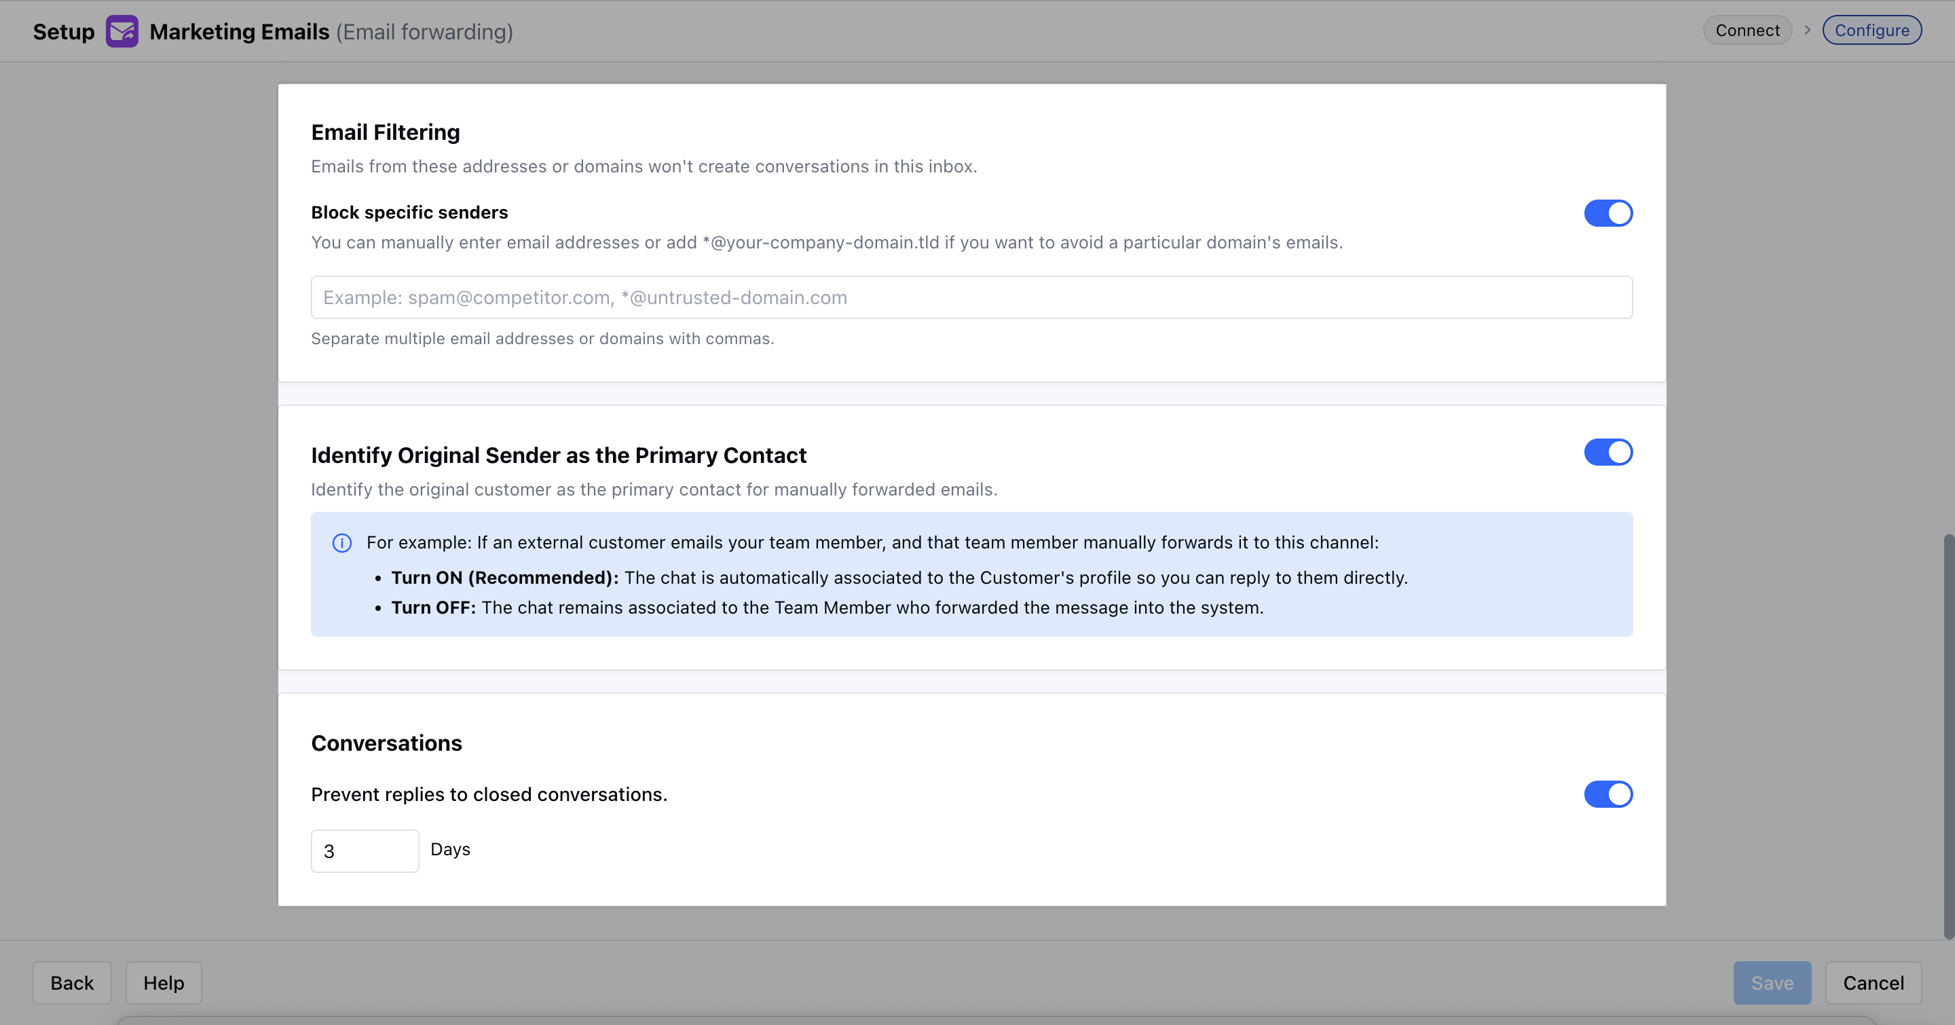Select the Configure step
This screenshot has width=1955, height=1025.
1872,31
